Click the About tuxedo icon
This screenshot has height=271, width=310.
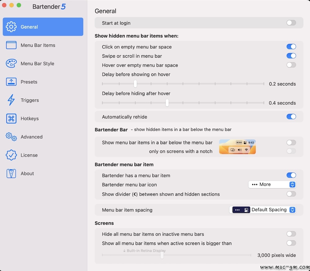pos(11,173)
